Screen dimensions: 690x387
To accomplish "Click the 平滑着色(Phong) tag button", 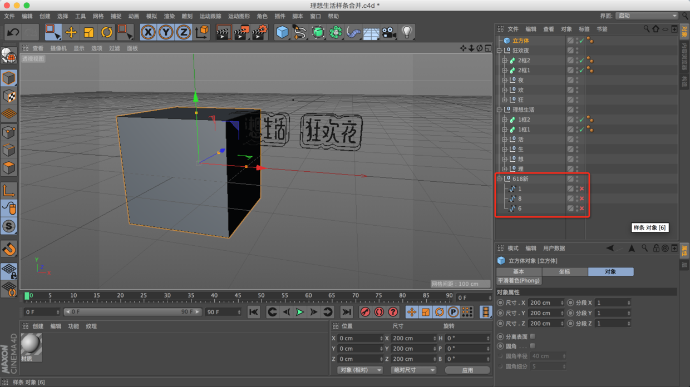I will click(519, 281).
